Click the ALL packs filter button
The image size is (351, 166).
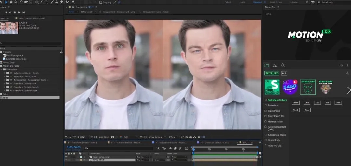pos(284,73)
